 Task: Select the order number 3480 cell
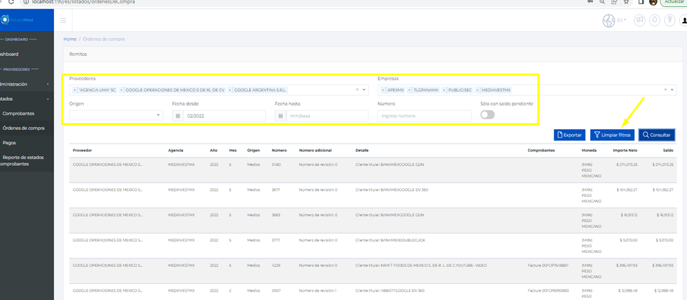tap(275, 165)
